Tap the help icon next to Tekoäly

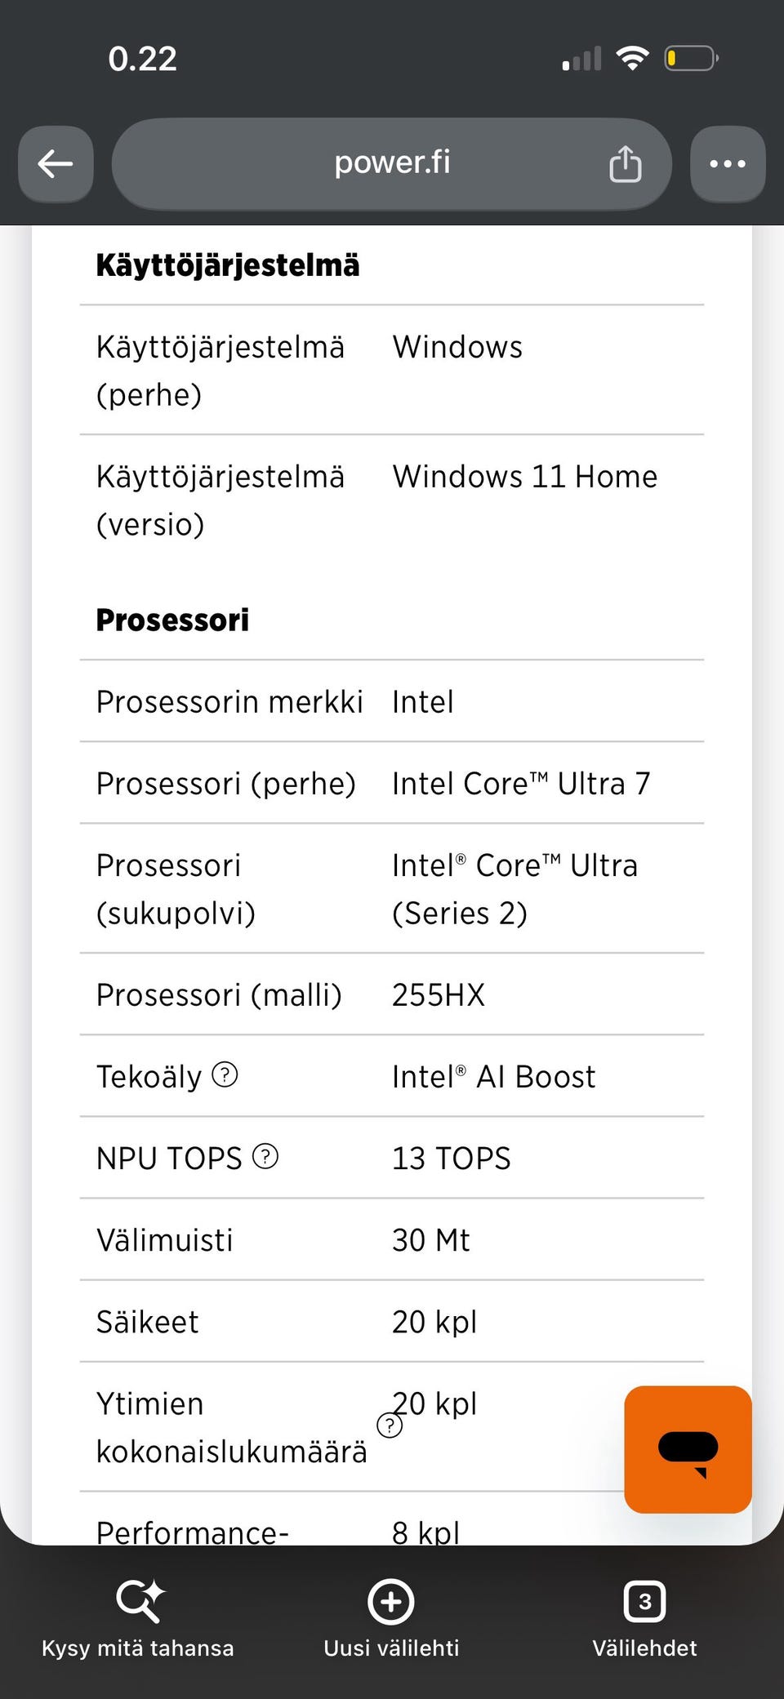point(225,1074)
